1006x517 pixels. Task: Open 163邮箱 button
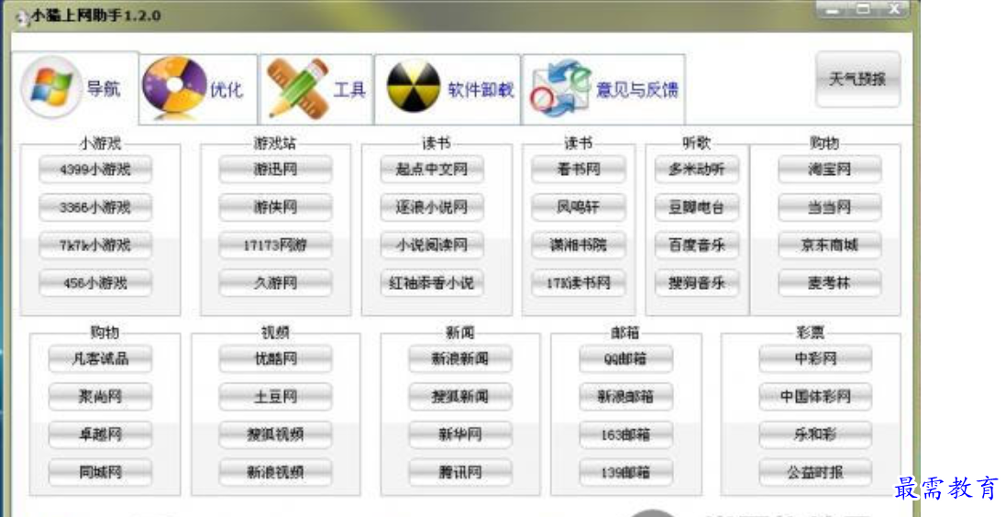point(625,434)
